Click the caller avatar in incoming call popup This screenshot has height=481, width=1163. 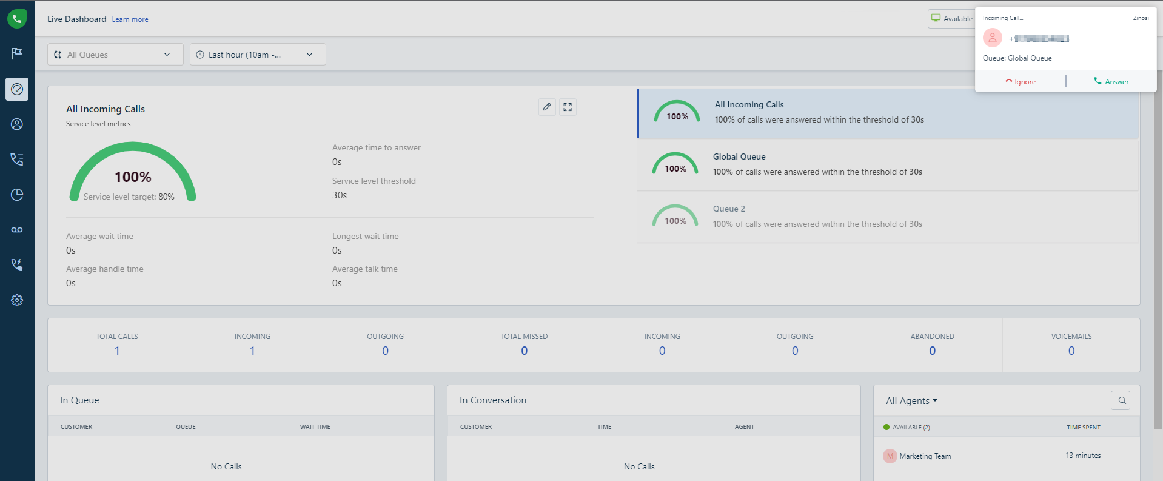click(992, 38)
